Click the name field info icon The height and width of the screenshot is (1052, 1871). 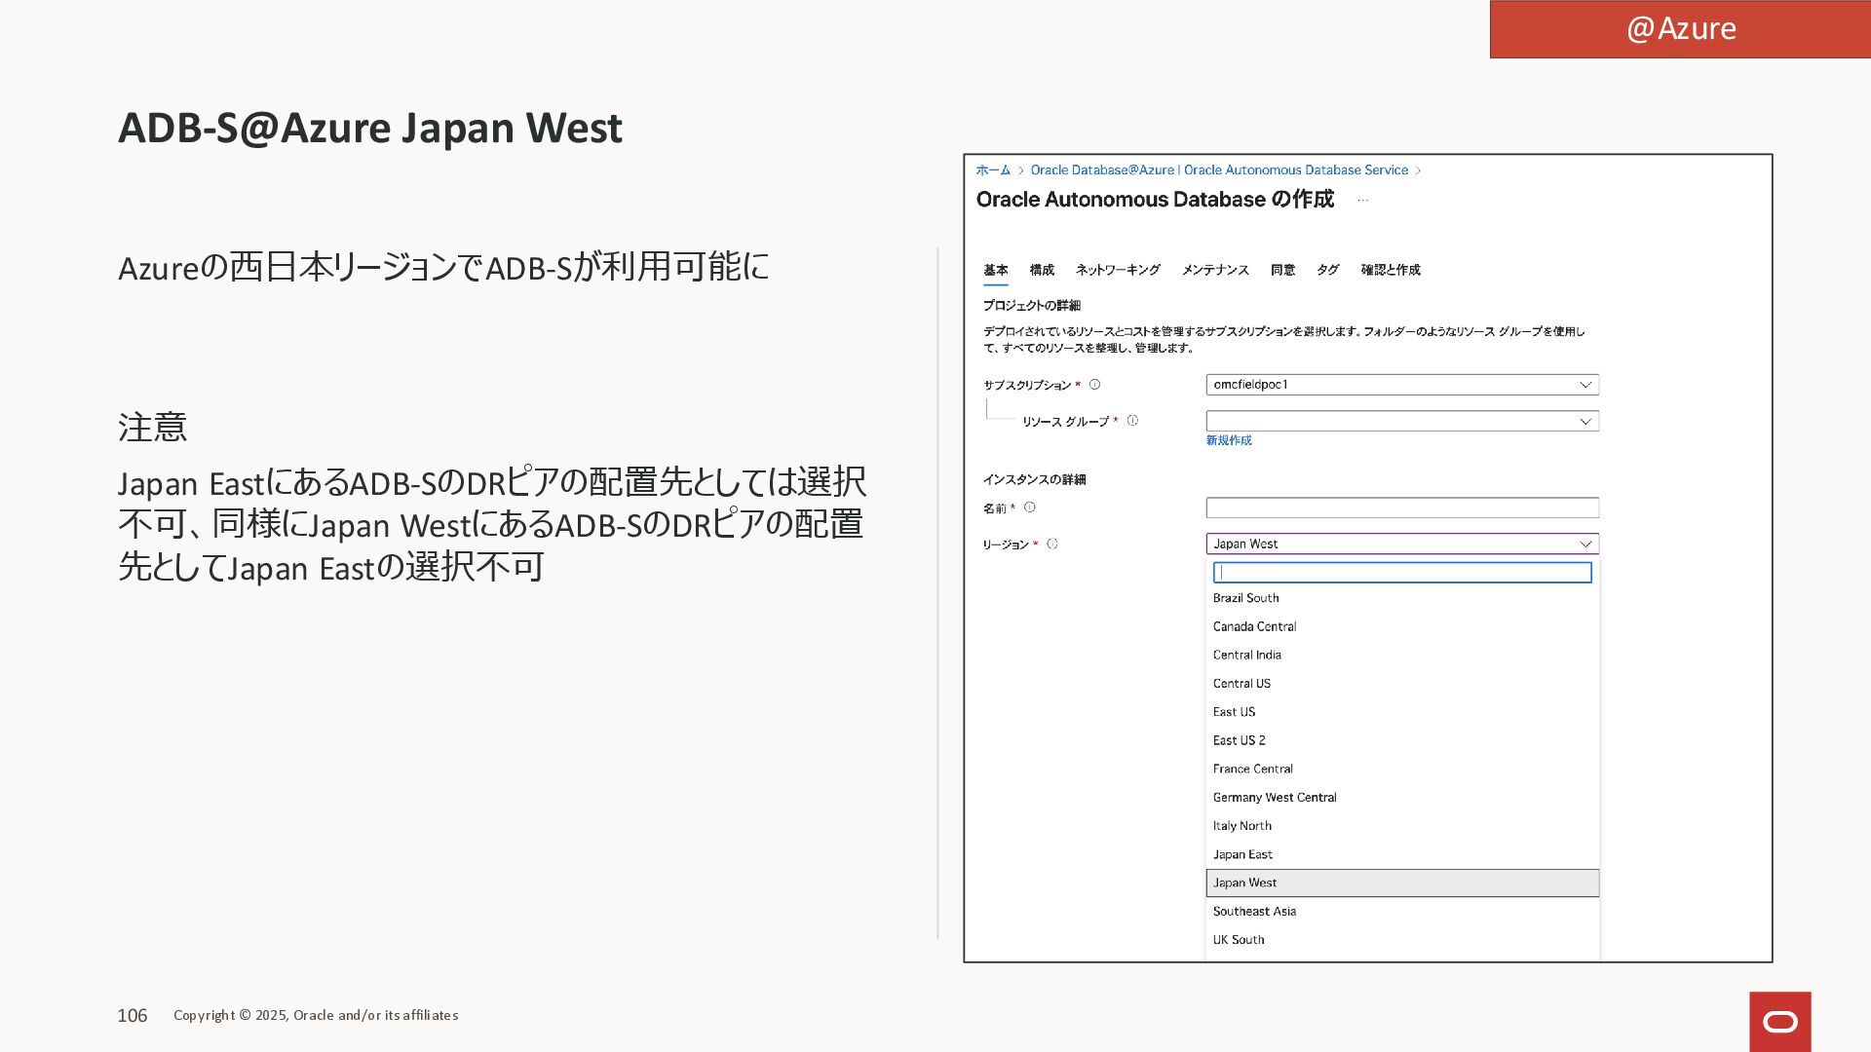tap(1030, 507)
